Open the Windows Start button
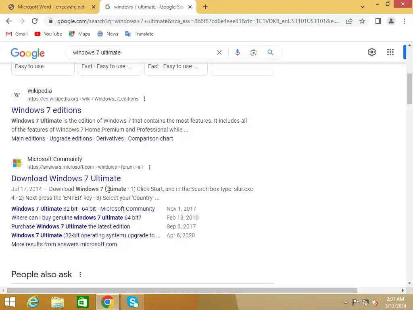Viewport: 413px width, 310px height. tap(10, 302)
